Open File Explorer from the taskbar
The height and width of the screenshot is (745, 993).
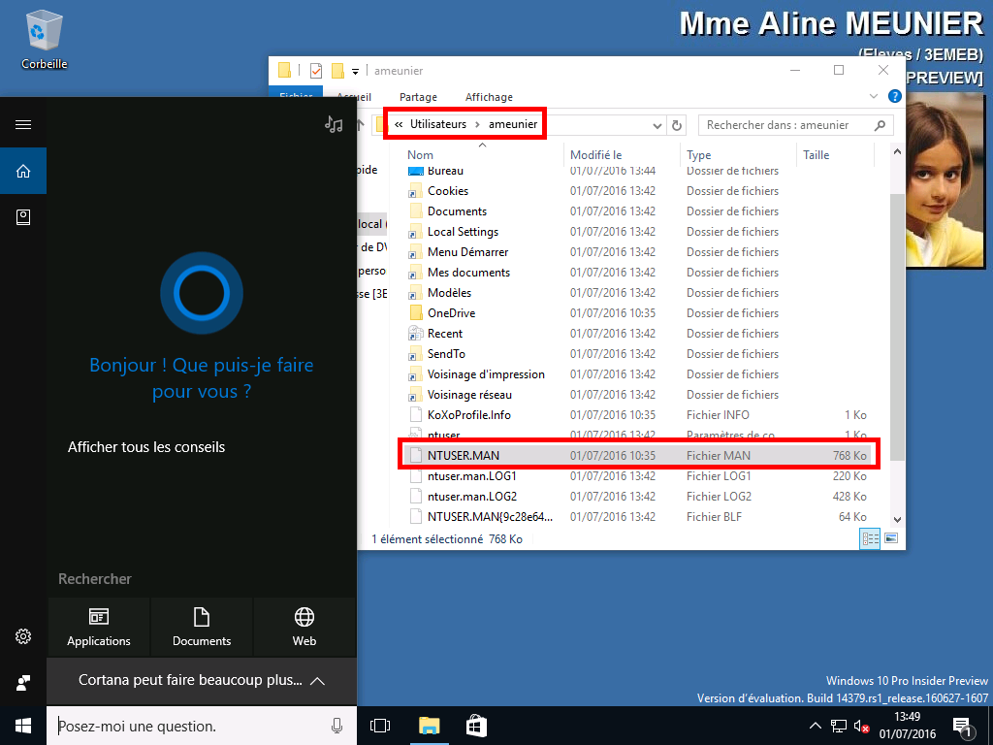[429, 726]
